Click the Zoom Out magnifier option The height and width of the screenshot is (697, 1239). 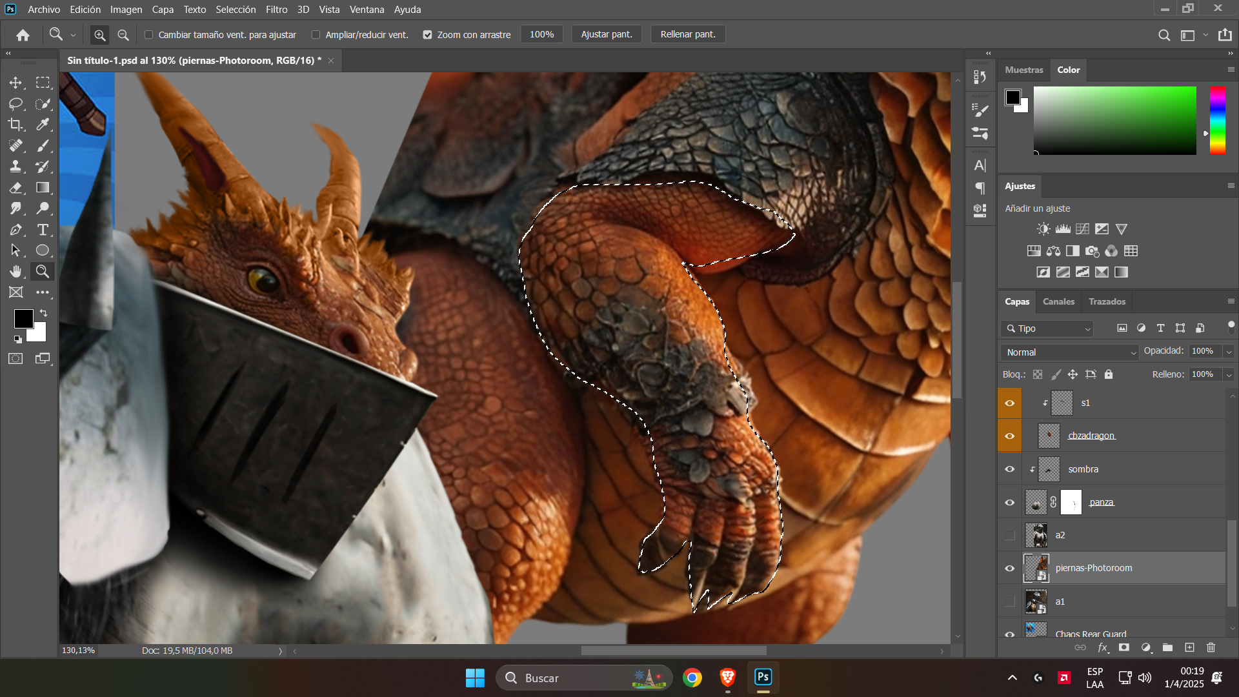[123, 35]
